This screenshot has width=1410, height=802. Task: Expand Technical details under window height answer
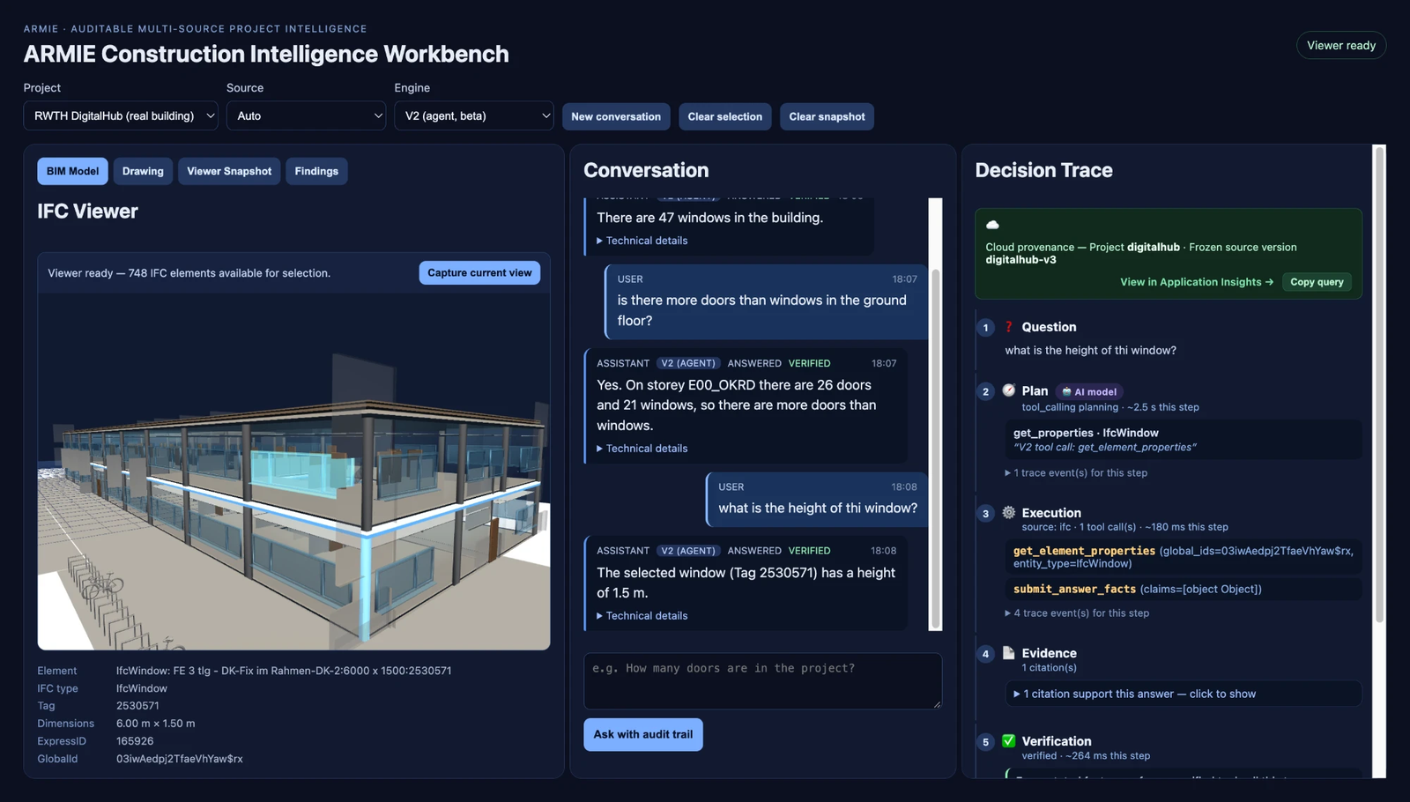[x=642, y=616]
